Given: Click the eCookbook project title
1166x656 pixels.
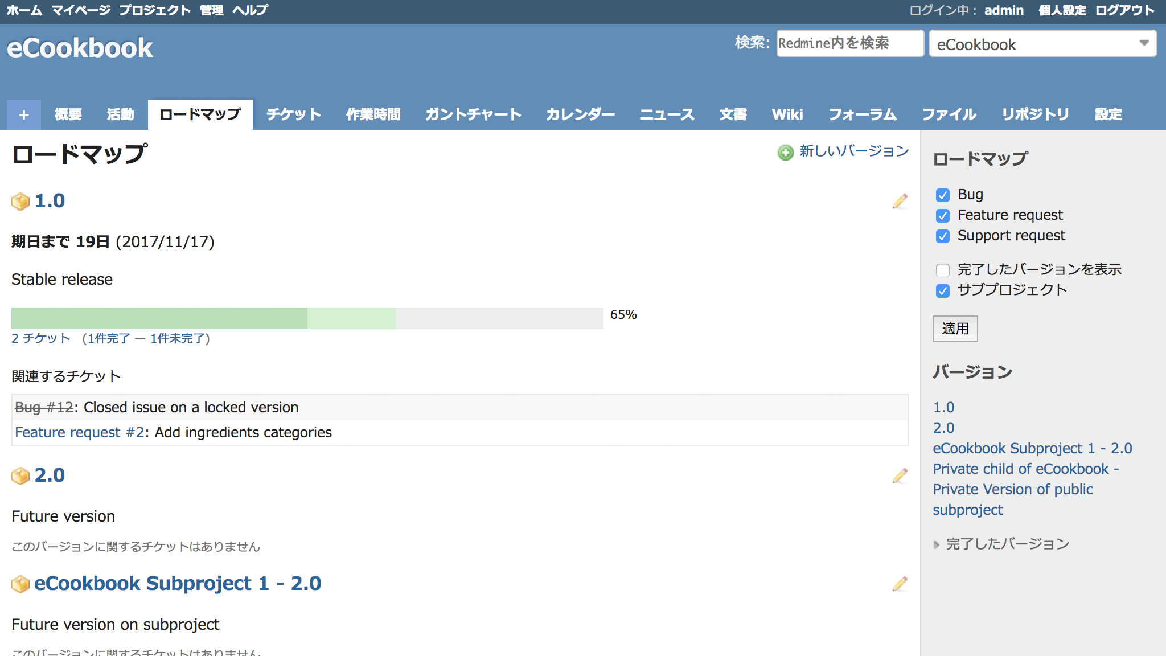Looking at the screenshot, I should (x=80, y=48).
